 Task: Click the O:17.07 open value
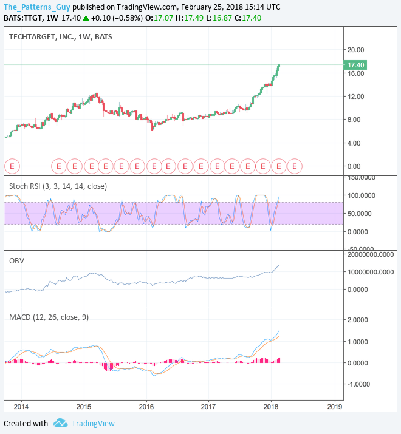tap(159, 18)
